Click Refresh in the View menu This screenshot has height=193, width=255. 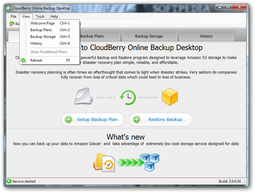(50, 60)
